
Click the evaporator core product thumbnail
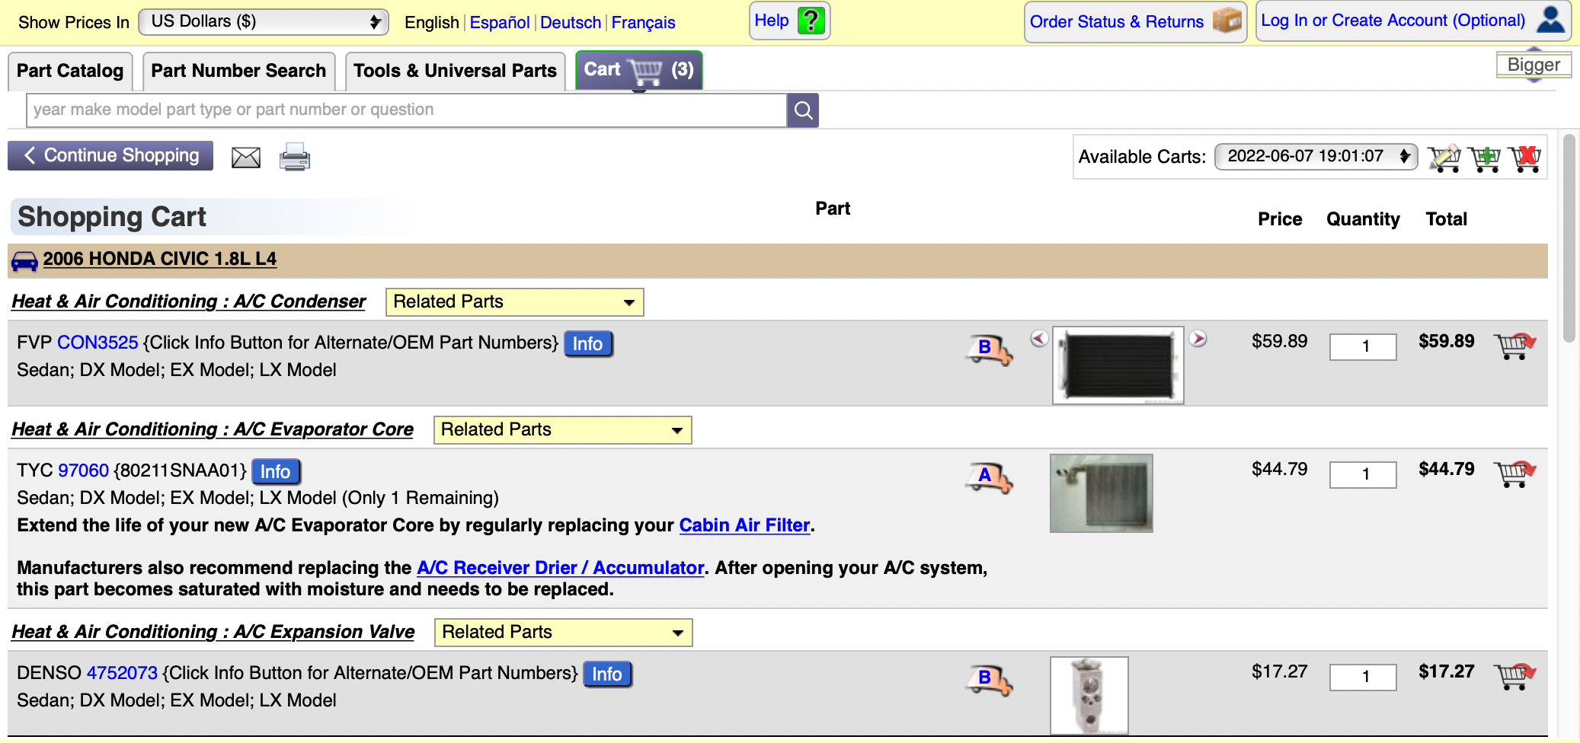(x=1102, y=493)
